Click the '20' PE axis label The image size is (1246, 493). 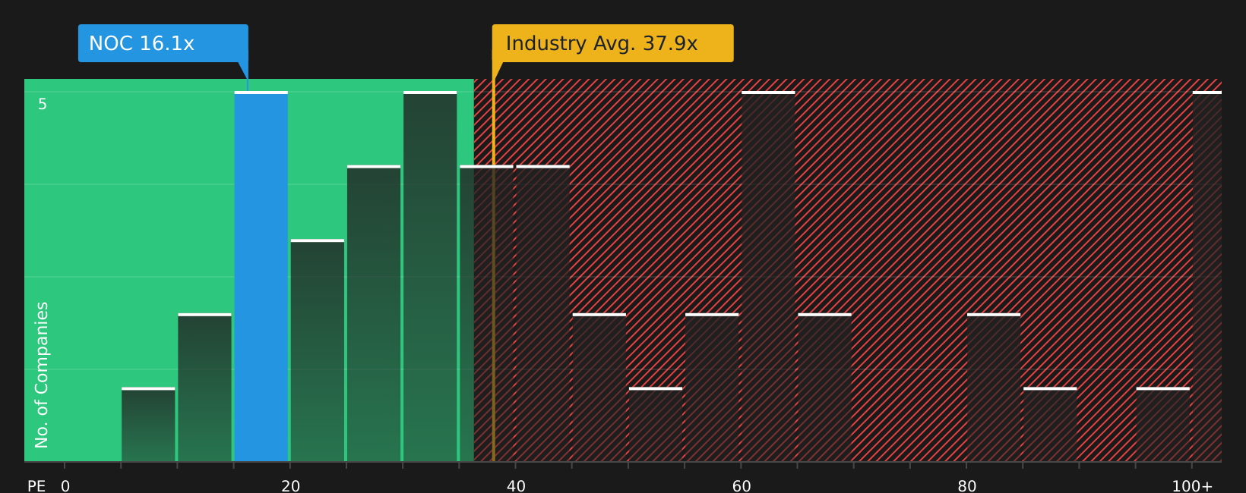click(291, 486)
